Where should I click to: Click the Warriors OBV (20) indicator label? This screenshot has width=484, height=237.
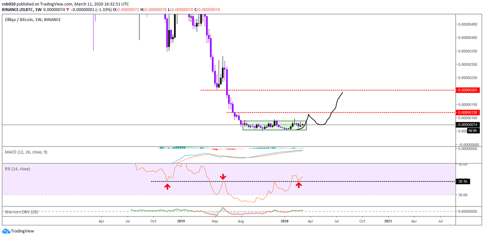pyautogui.click(x=21, y=212)
